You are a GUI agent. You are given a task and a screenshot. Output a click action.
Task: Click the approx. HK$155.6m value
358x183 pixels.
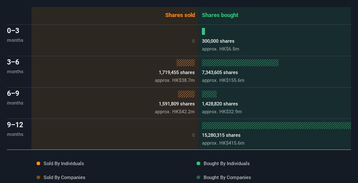pyautogui.click(x=223, y=80)
